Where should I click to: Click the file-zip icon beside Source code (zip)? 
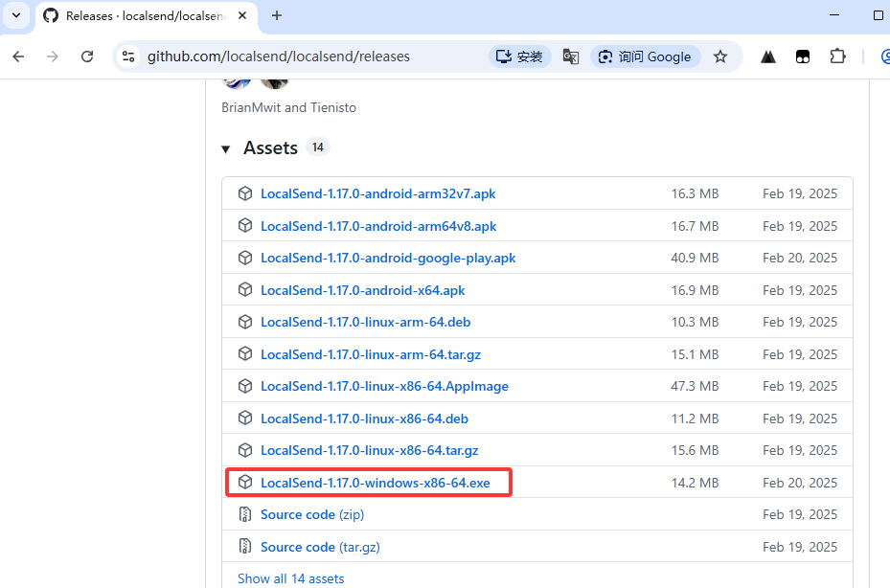click(245, 514)
